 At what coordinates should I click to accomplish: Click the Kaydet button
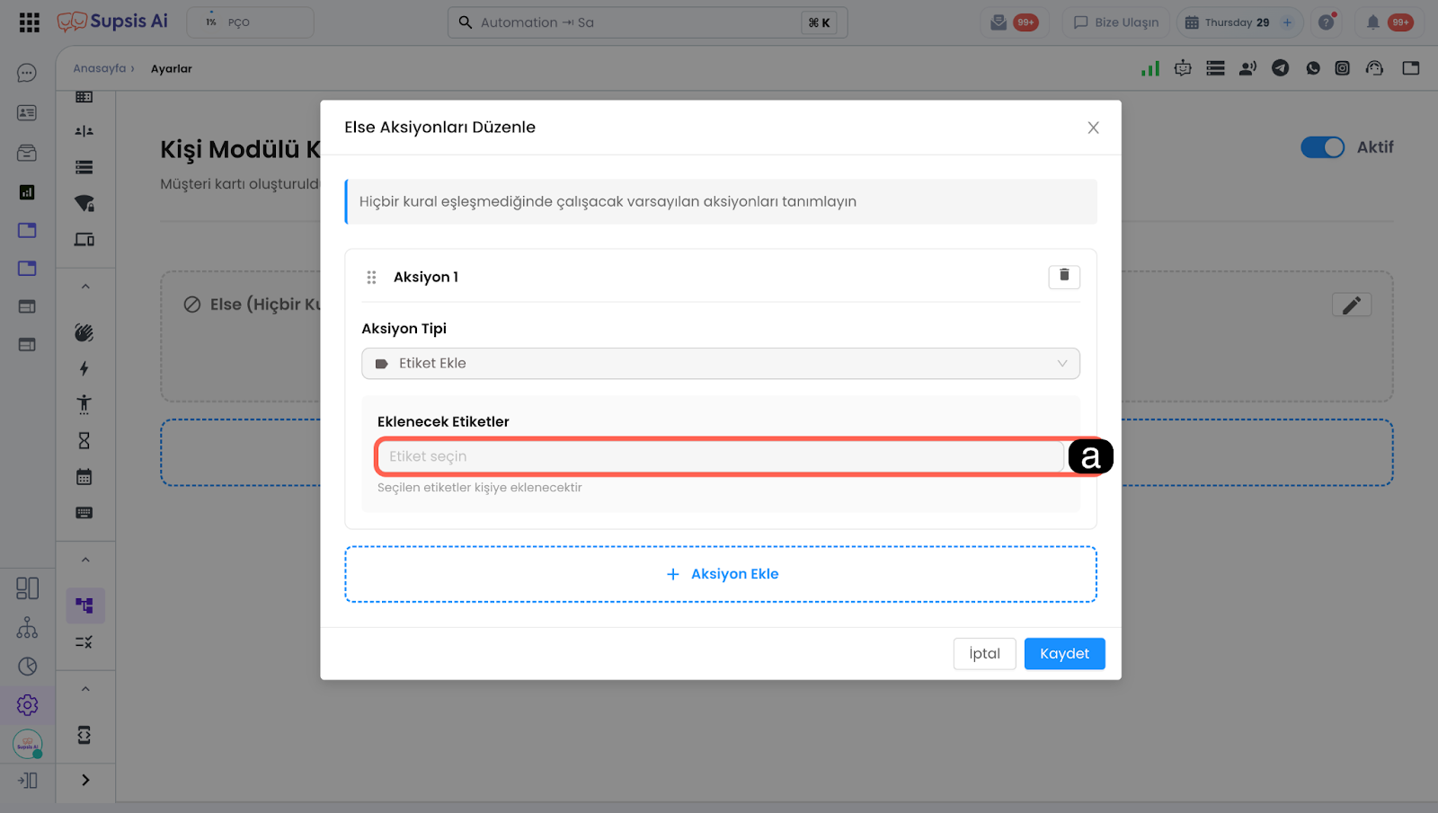(x=1064, y=654)
